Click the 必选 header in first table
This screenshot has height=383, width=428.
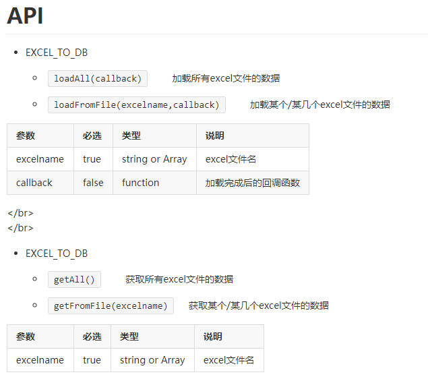(x=92, y=136)
